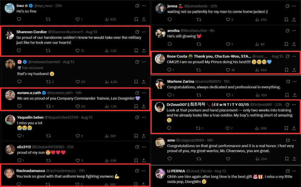Click Grok icon on jenna's tweet
The height and width of the screenshot is (187, 301).
pos(288,6)
